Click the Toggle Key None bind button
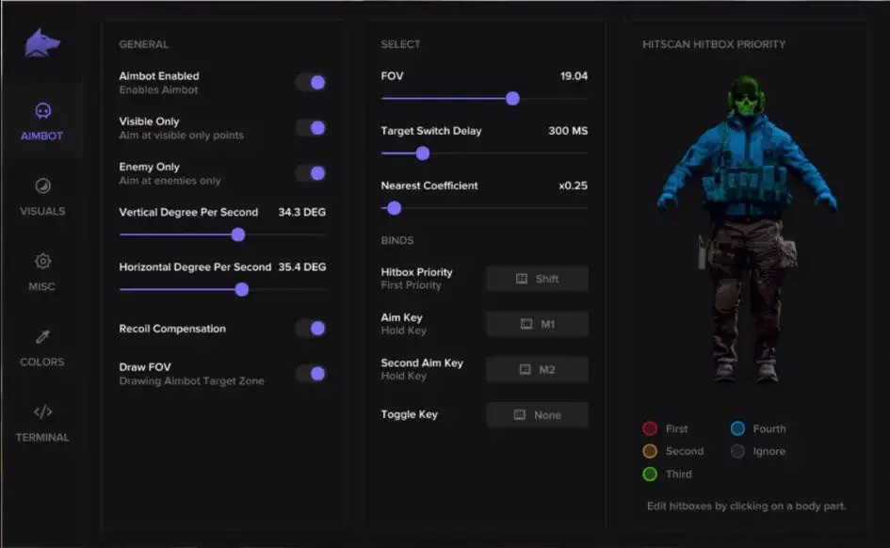Screen dimensions: 890x548 pyautogui.click(x=537, y=414)
